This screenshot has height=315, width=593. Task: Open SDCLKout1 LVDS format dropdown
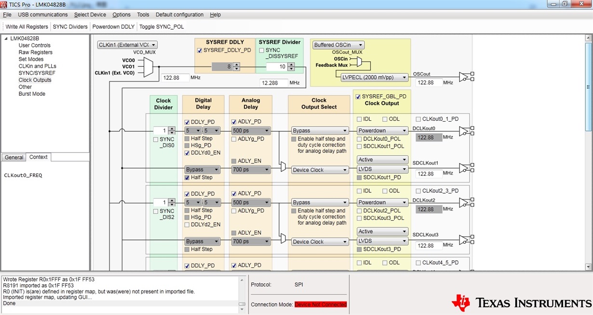383,169
